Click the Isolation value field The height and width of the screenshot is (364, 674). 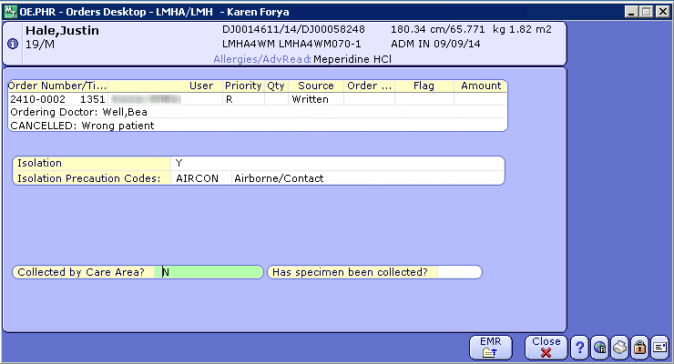click(x=337, y=163)
